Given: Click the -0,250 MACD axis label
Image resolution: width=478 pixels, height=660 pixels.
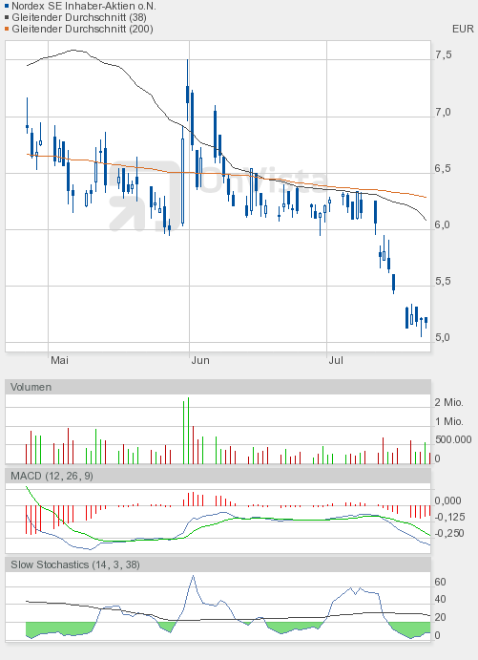Looking at the screenshot, I should (x=449, y=533).
